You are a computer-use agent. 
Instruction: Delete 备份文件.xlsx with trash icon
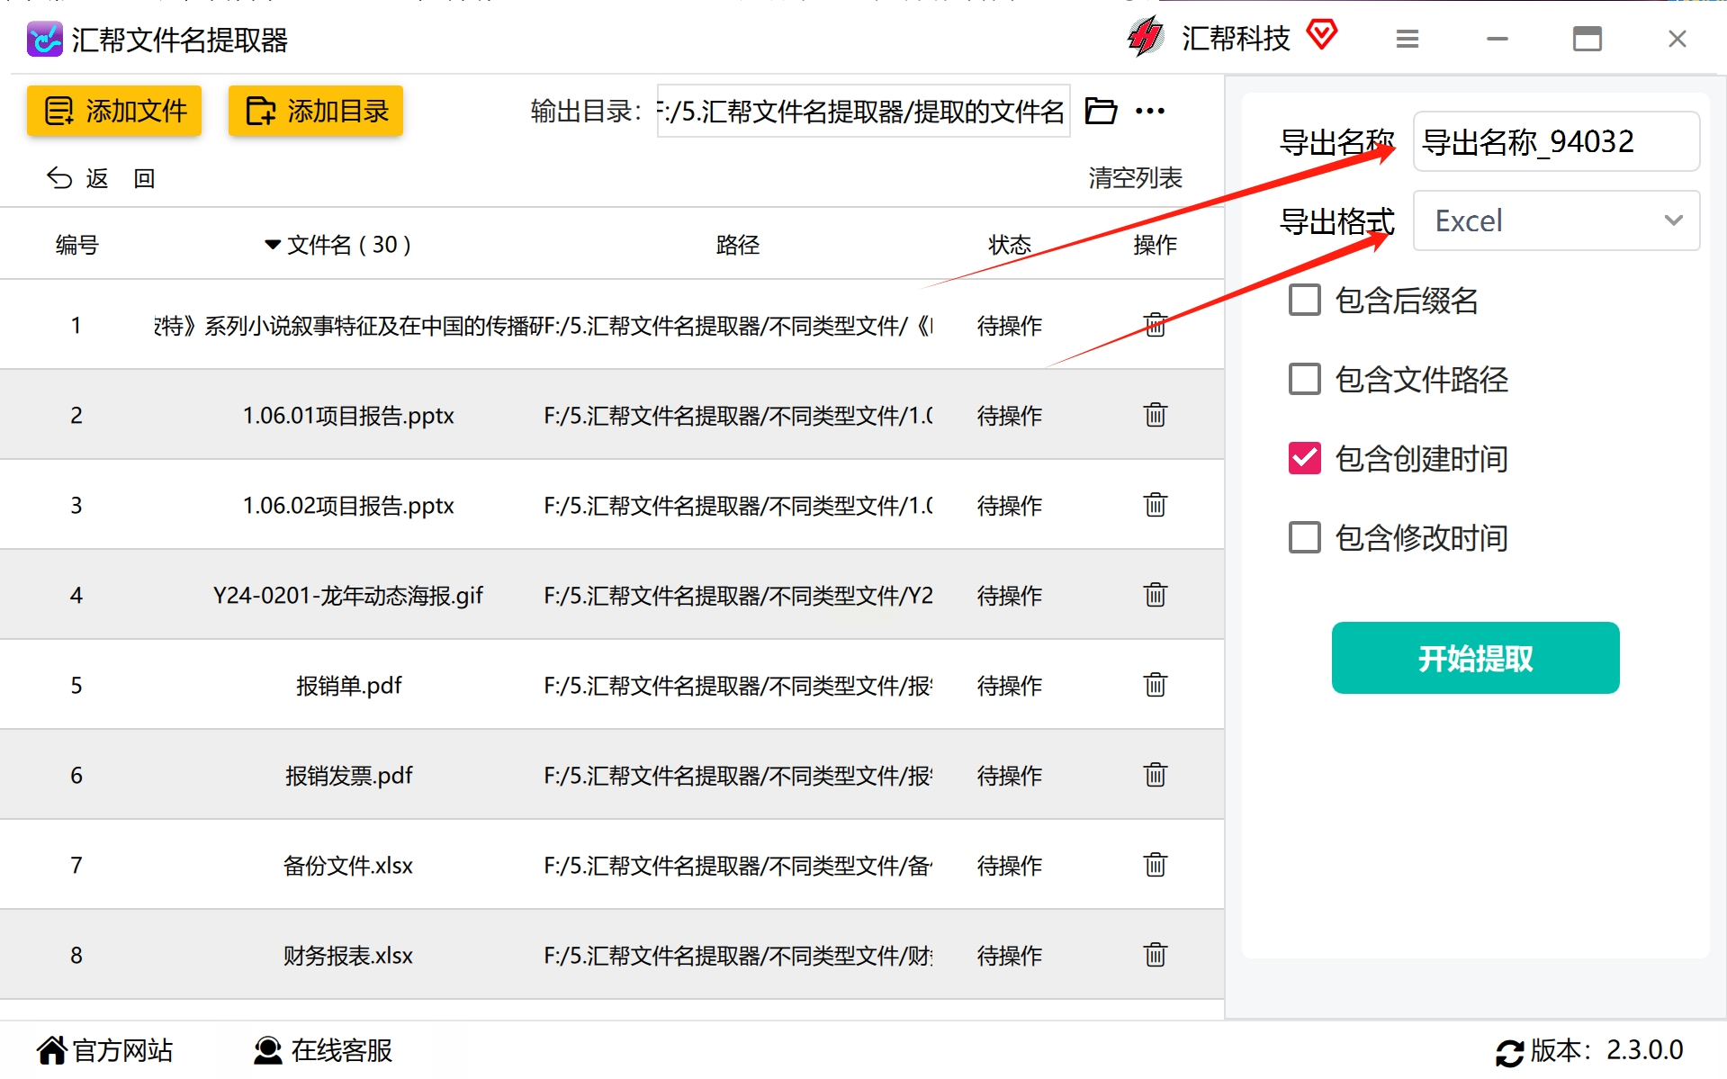1156,865
